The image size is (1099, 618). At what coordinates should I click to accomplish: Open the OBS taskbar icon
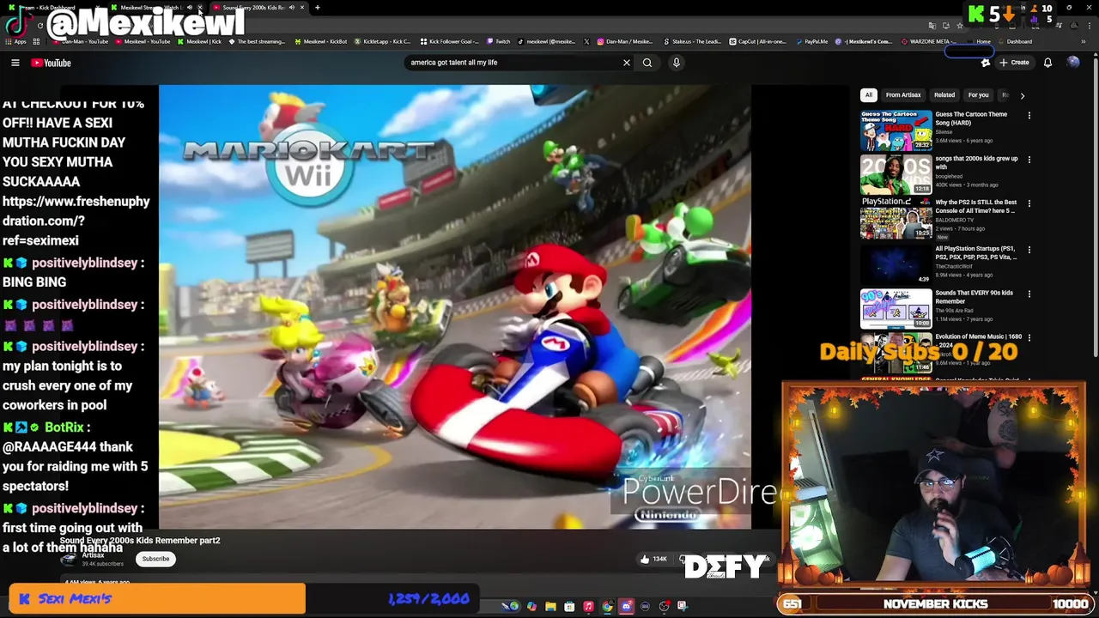664,607
